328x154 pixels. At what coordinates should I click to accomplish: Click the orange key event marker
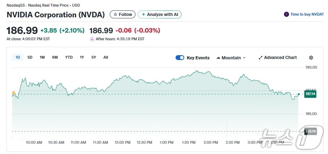[14, 93]
